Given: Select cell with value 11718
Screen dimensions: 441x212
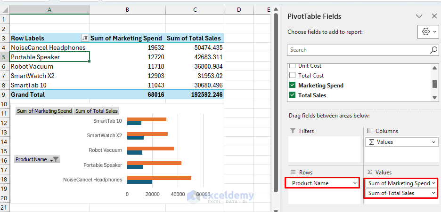Looking at the screenshot, I should 127,66.
